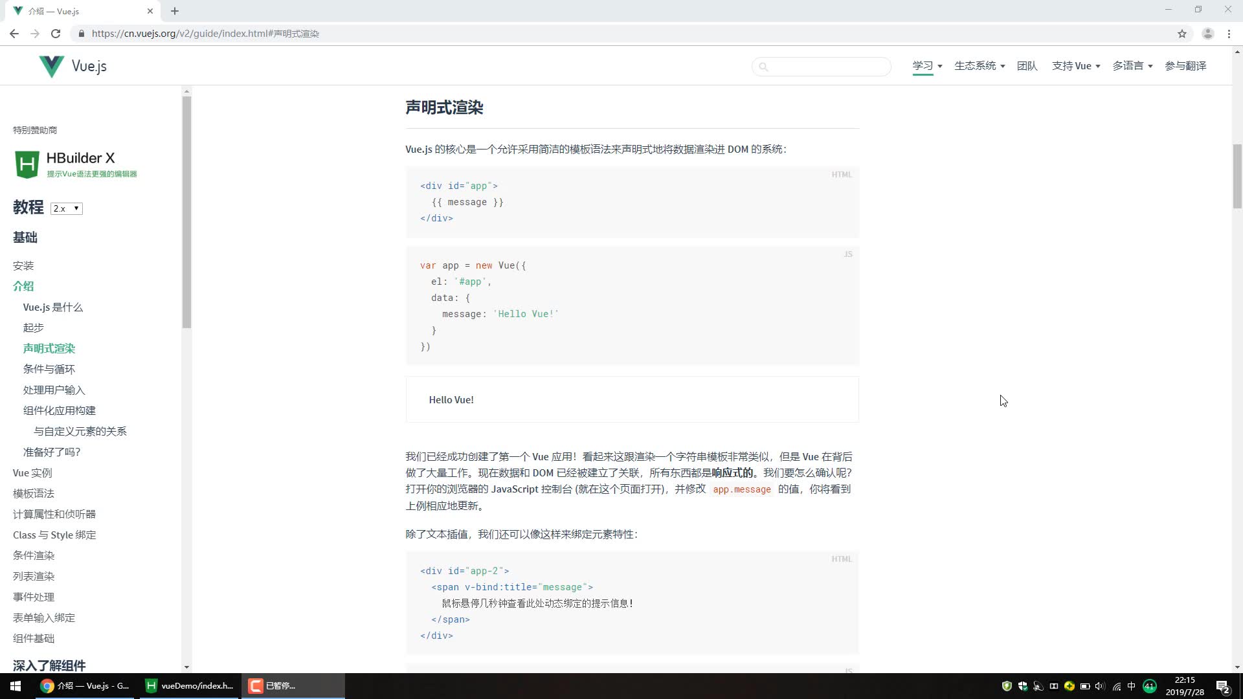
Task: Expand the 多语言 dropdown menu
Action: tap(1132, 66)
